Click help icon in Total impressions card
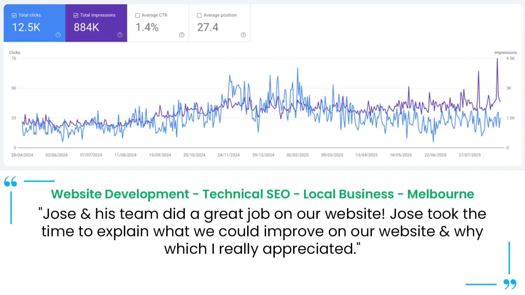This screenshot has height=295, width=525. pyautogui.click(x=120, y=35)
